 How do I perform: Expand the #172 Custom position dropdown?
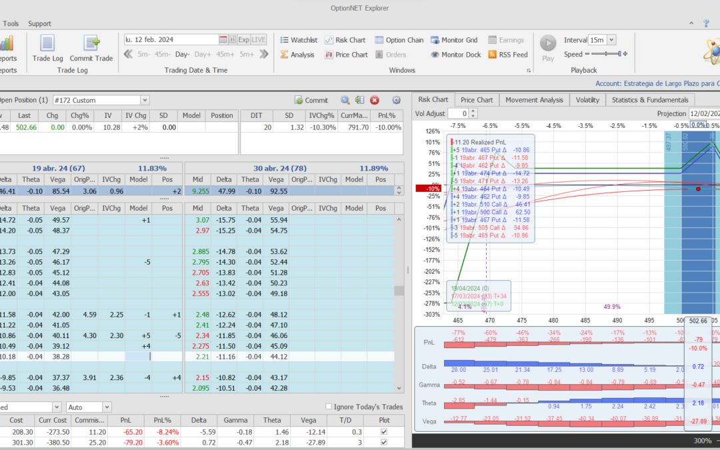pyautogui.click(x=145, y=100)
